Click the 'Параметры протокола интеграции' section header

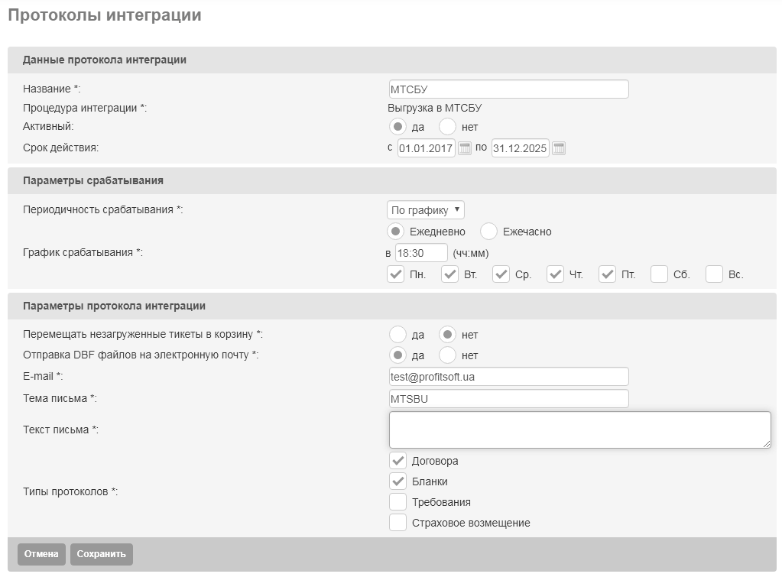click(114, 306)
